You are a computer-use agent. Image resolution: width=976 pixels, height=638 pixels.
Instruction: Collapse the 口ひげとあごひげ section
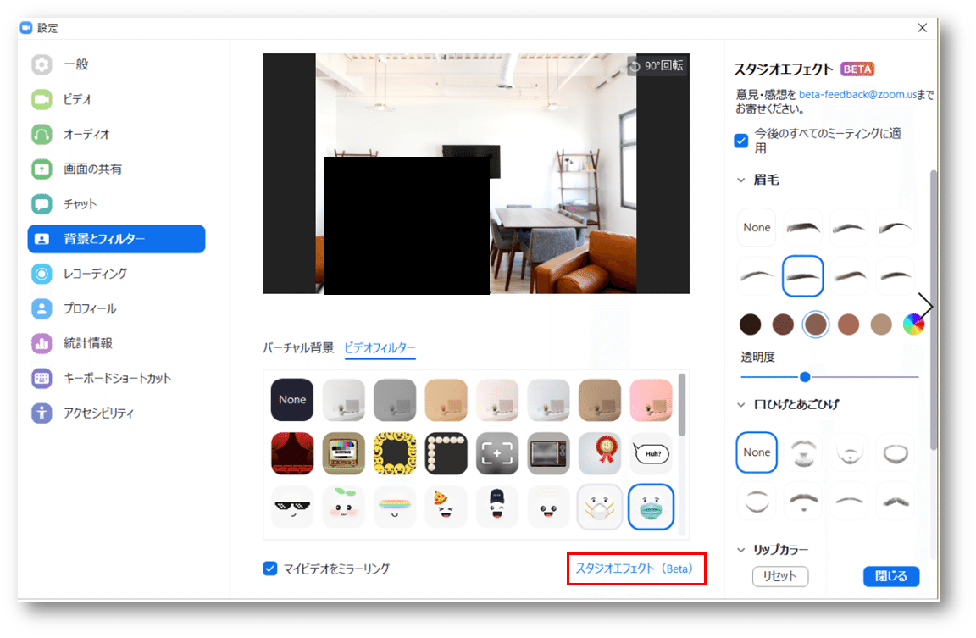[x=740, y=405]
